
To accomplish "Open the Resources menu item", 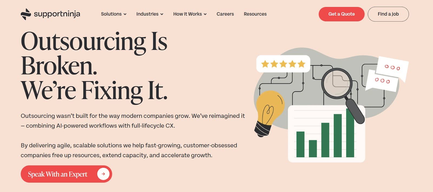I will (x=255, y=14).
